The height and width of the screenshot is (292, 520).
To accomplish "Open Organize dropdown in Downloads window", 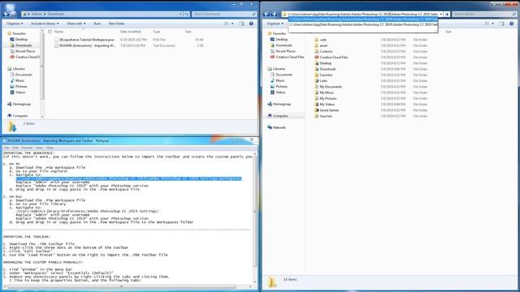I will click(15, 24).
